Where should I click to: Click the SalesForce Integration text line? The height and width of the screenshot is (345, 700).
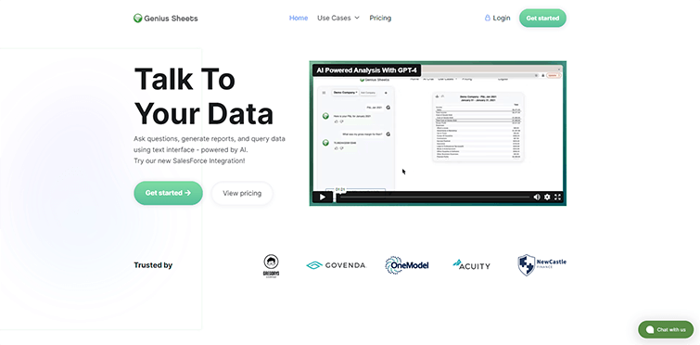(189, 160)
